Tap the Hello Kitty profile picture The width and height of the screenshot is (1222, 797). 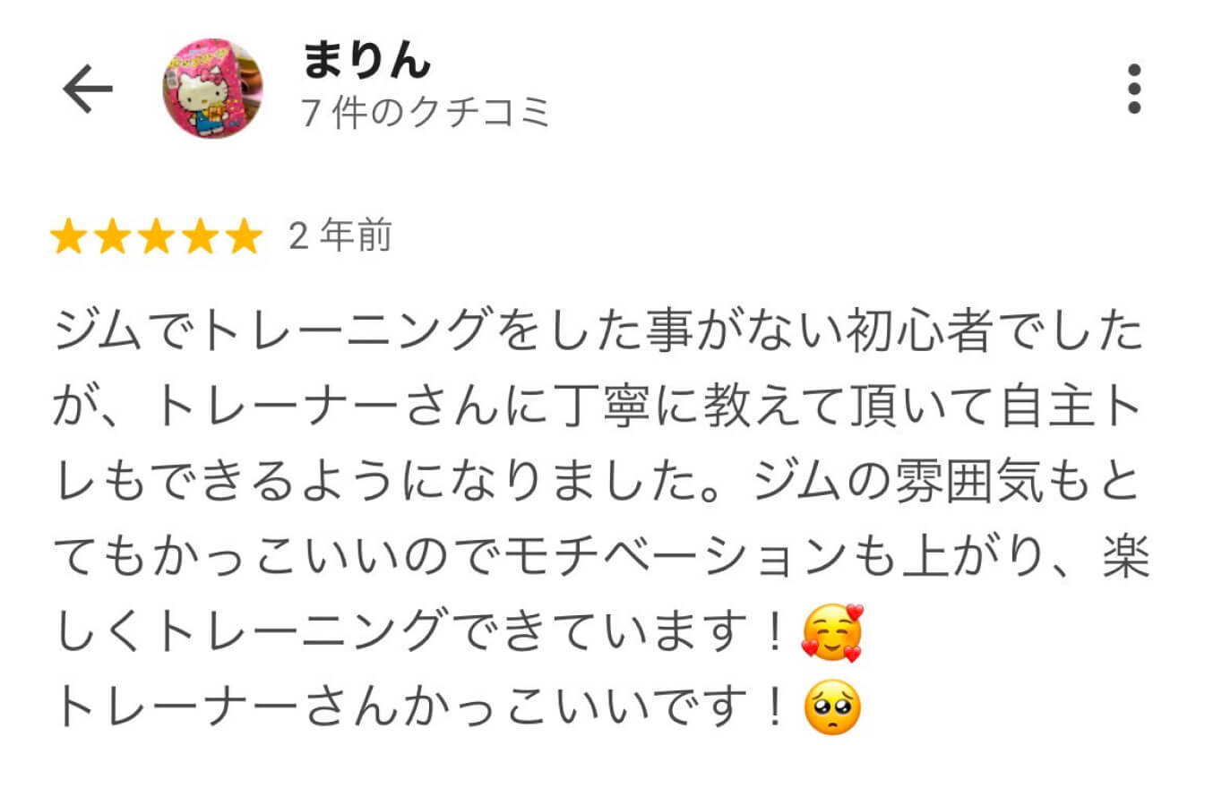click(x=212, y=89)
